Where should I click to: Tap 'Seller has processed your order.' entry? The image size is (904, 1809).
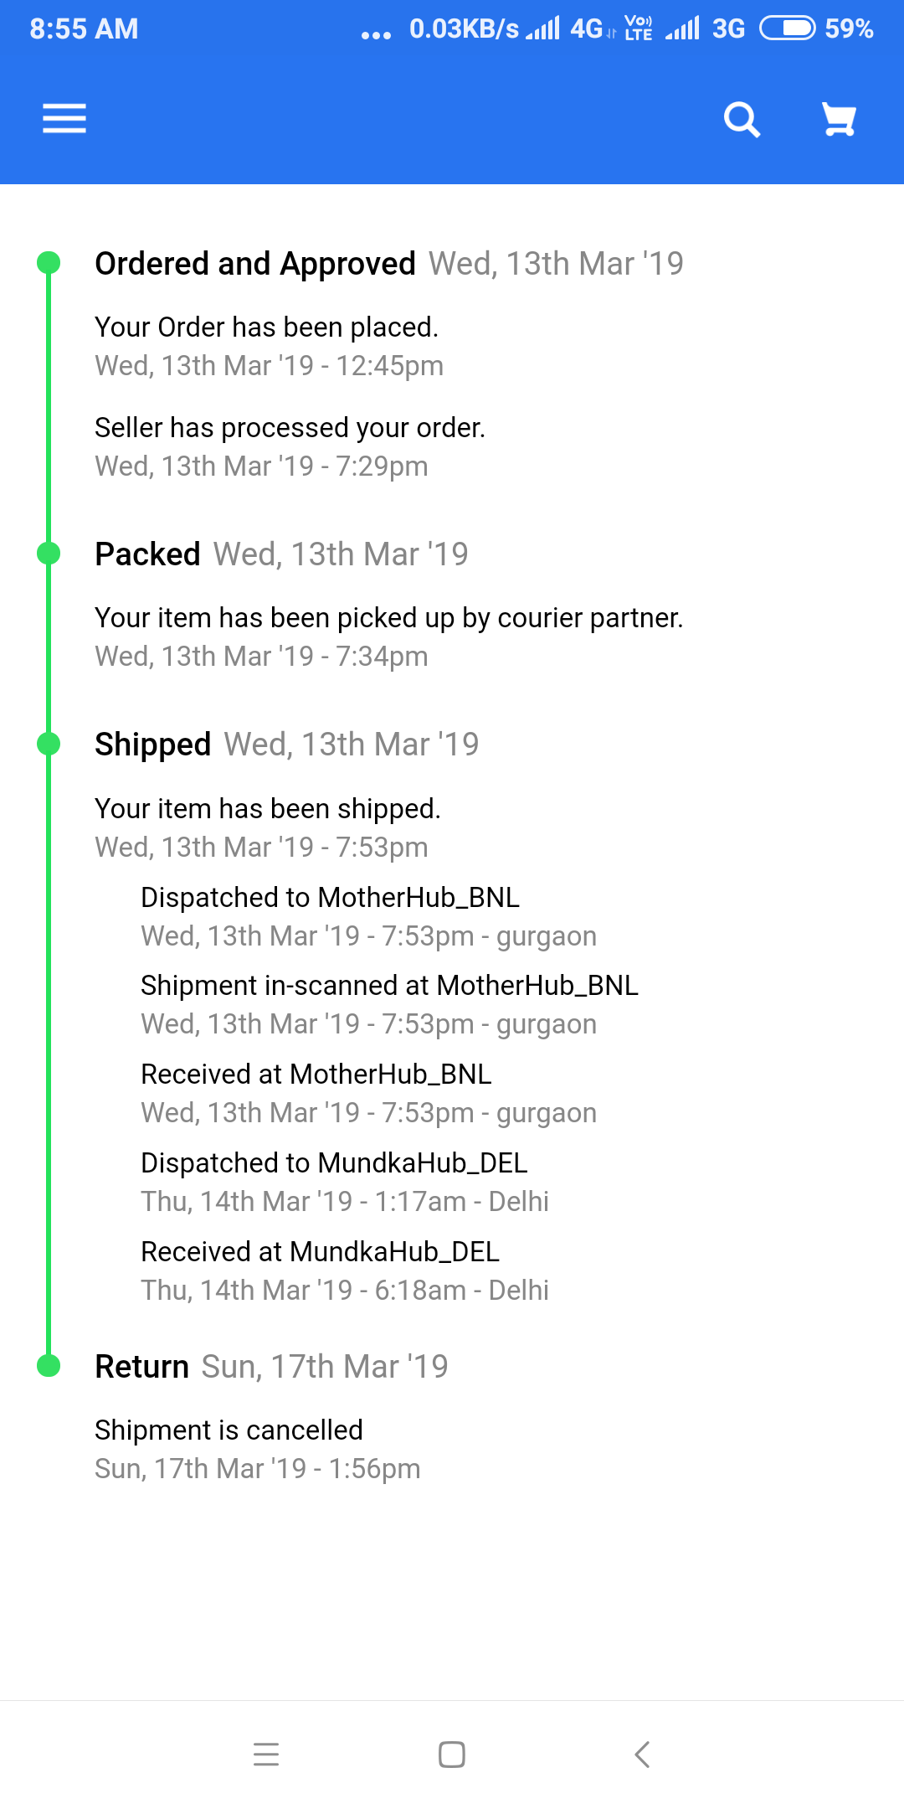(x=290, y=428)
